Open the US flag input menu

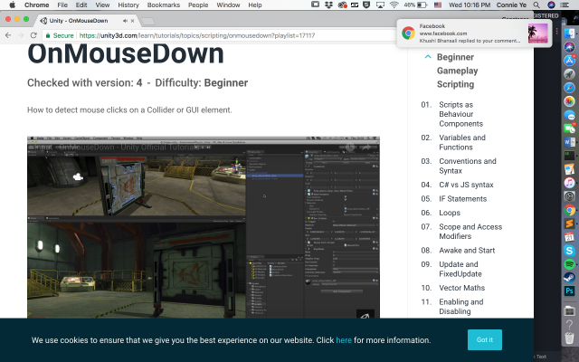[438, 5]
